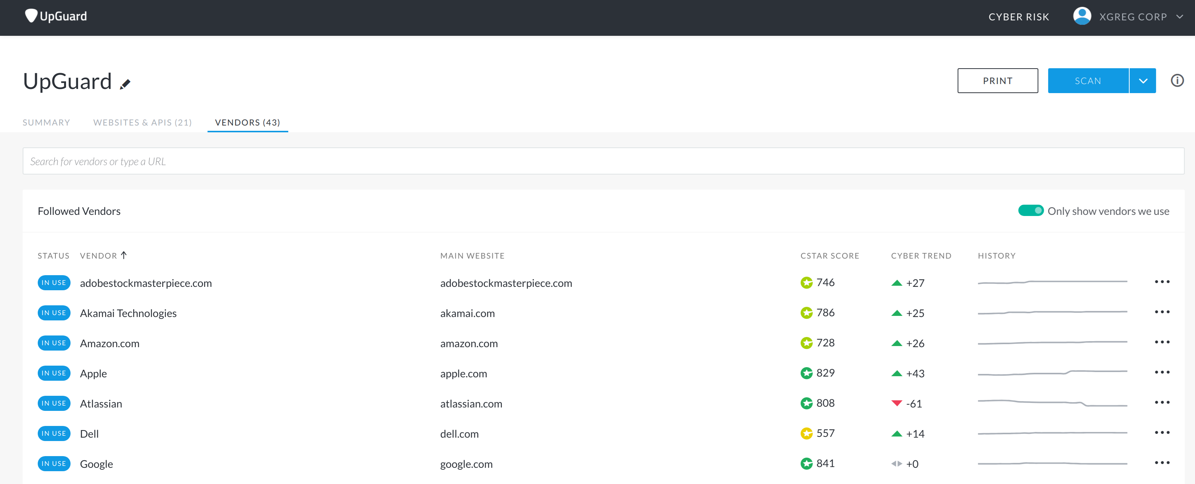Click in the vendor search field
Image resolution: width=1195 pixels, height=484 pixels.
click(603, 161)
